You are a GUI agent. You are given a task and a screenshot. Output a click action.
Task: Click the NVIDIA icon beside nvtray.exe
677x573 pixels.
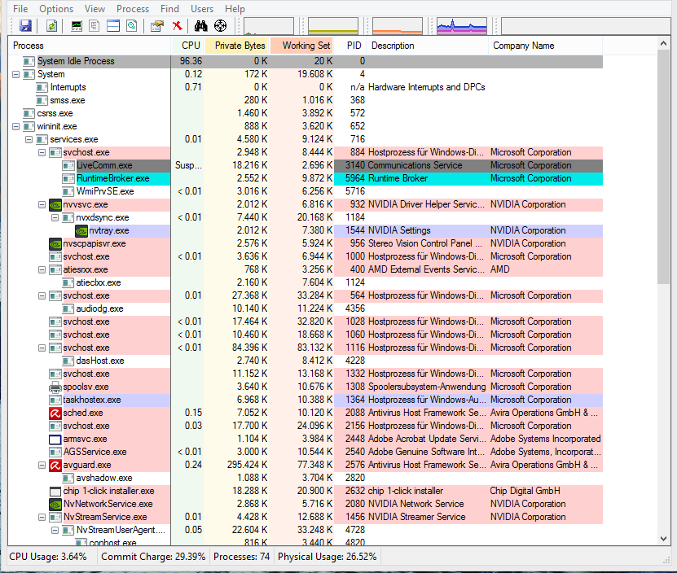click(x=81, y=231)
